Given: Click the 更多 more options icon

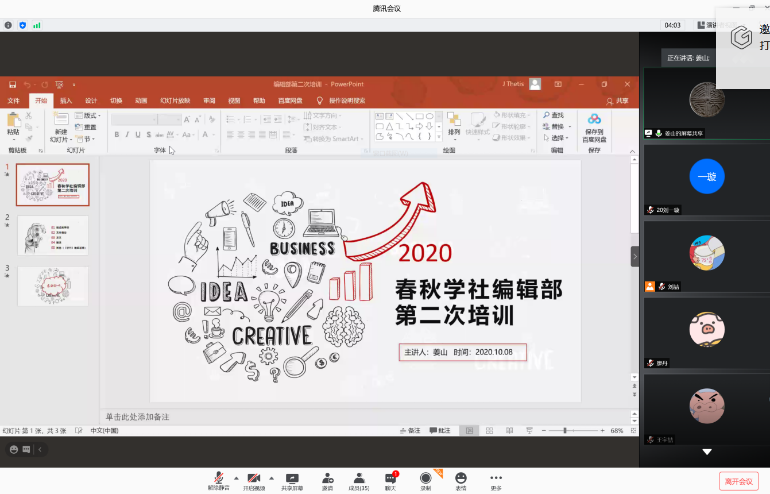Looking at the screenshot, I should 496,478.
